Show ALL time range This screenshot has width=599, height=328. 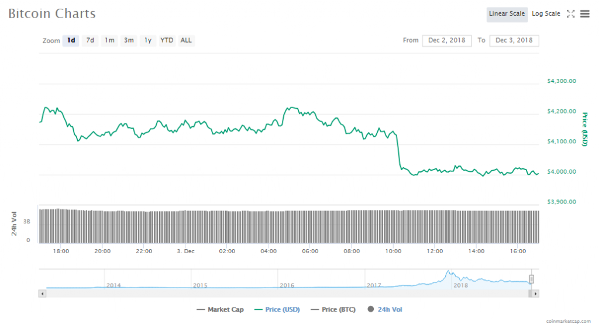(x=186, y=40)
